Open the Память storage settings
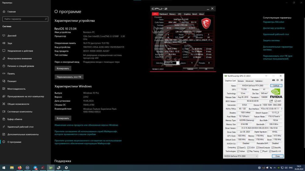305x171 pixels. (x=11, y=74)
